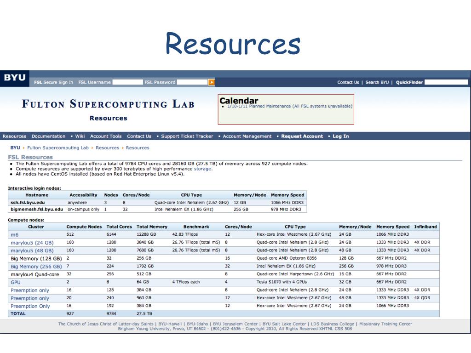Screen dimensions: 471x353
Task: Open Church of Jesus Christ footer link
Action: pos(106,324)
